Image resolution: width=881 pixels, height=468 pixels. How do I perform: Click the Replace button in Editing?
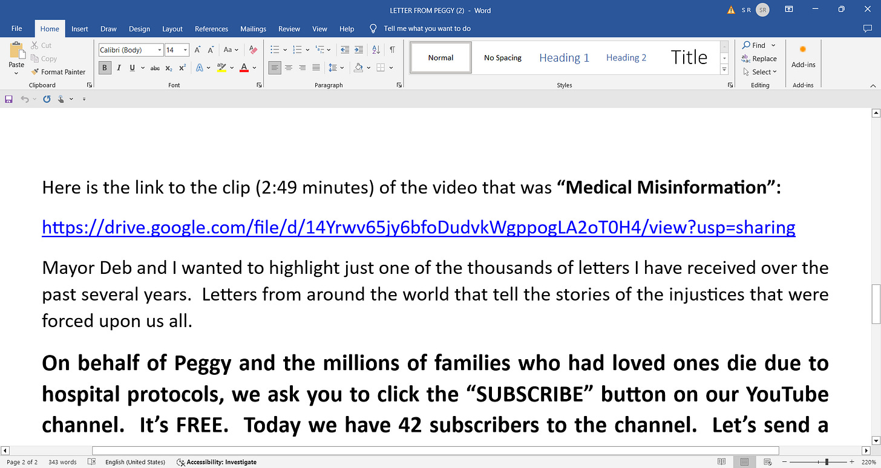coord(759,59)
